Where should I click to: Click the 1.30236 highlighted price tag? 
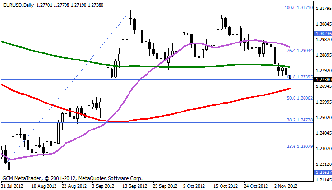323,34
